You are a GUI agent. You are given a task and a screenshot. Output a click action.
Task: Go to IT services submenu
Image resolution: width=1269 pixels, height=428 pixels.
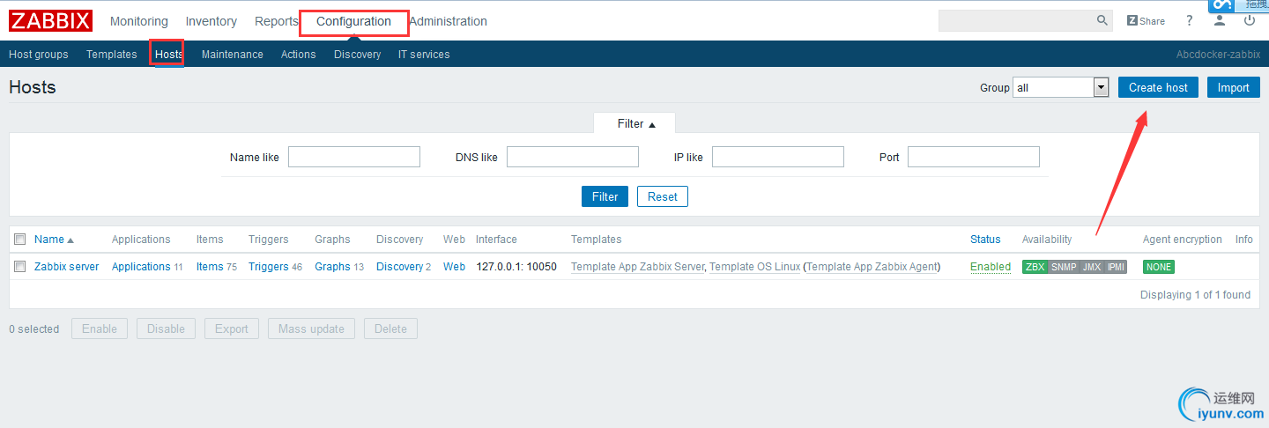[424, 55]
